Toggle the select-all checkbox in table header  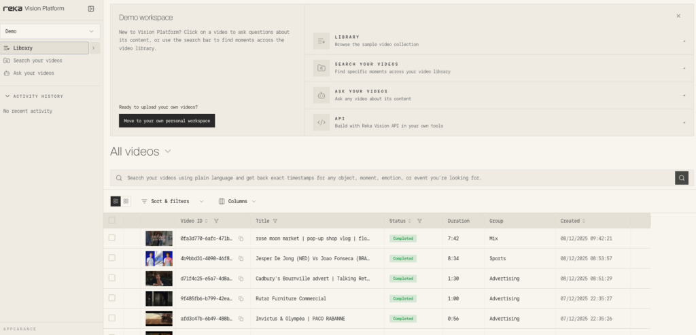point(112,221)
